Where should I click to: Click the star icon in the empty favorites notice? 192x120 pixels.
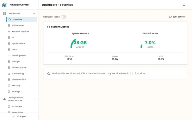point(49,73)
